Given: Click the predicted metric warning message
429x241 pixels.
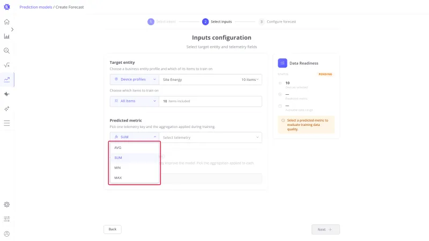Looking at the screenshot, I should pyautogui.click(x=306, y=125).
